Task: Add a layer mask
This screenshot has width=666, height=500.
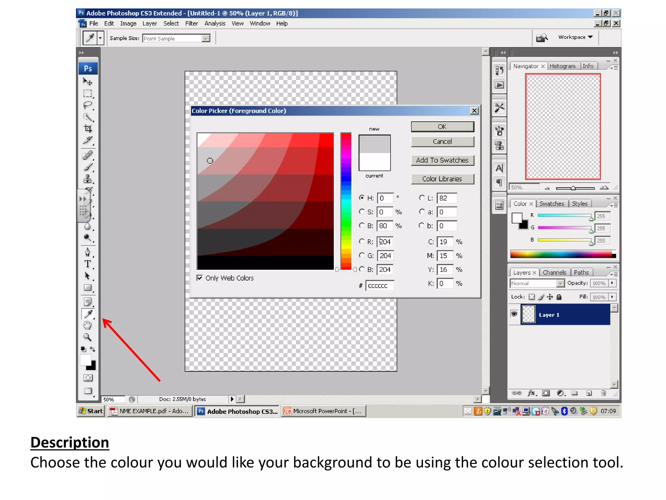Action: point(546,393)
